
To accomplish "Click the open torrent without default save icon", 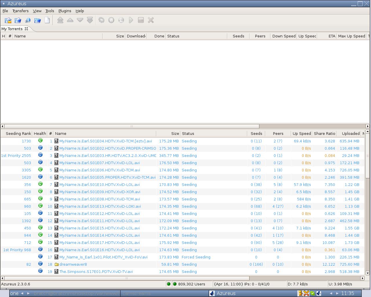I will coord(18,20).
